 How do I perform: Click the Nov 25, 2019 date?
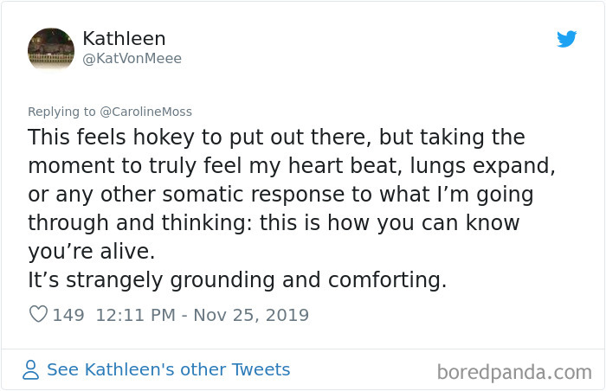click(251, 315)
